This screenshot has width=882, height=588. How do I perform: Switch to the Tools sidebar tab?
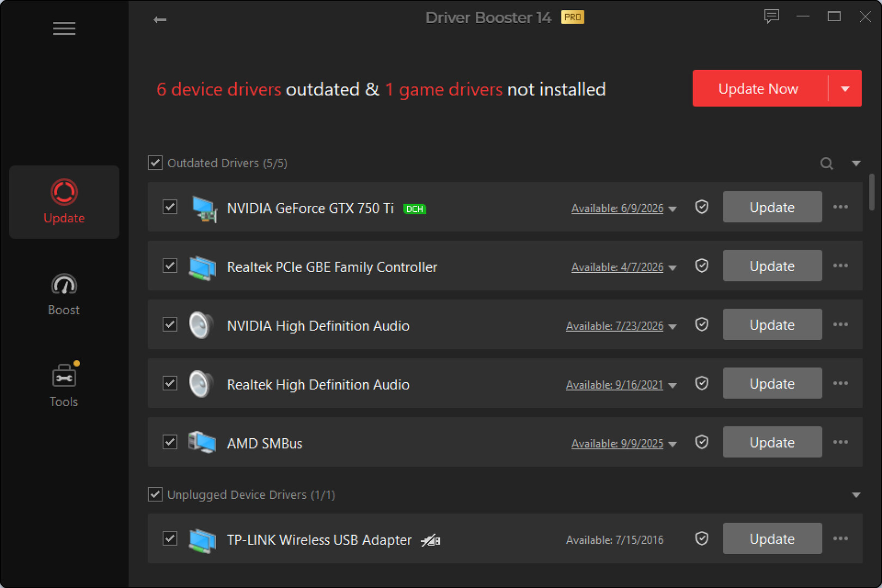pos(64,385)
